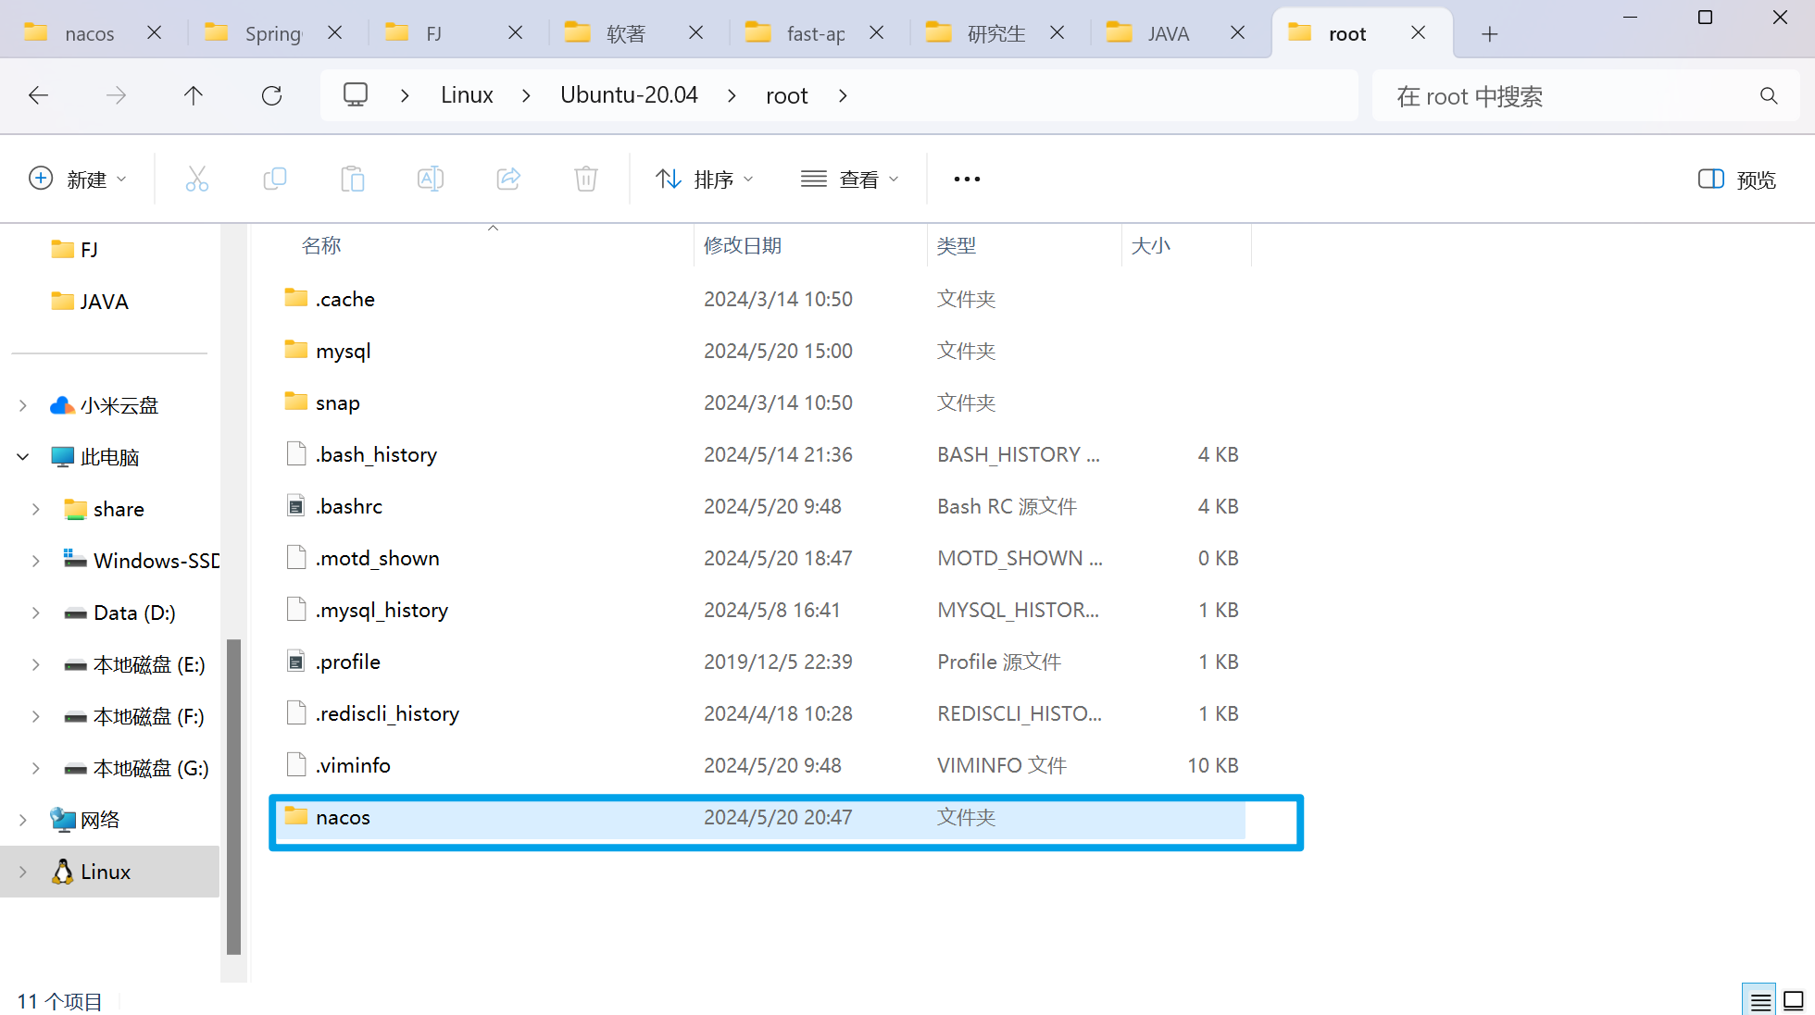This screenshot has height=1015, width=1815.
Task: Click the Rename icon
Action: (431, 179)
